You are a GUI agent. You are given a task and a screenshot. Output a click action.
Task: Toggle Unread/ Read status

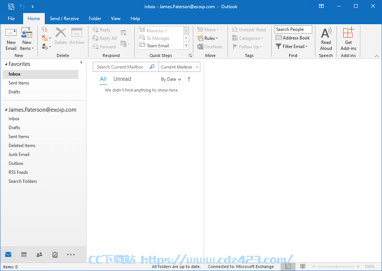(x=249, y=30)
